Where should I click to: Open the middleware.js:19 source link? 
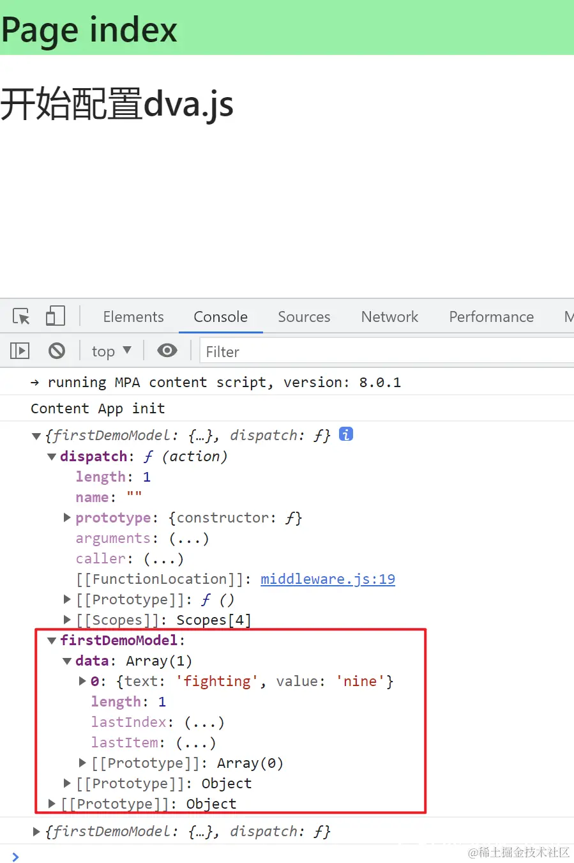click(328, 579)
